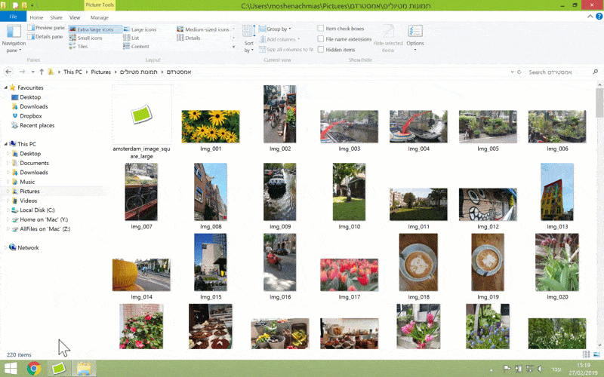Expand the Documents tree node
The image size is (604, 377).
[x=7, y=163]
